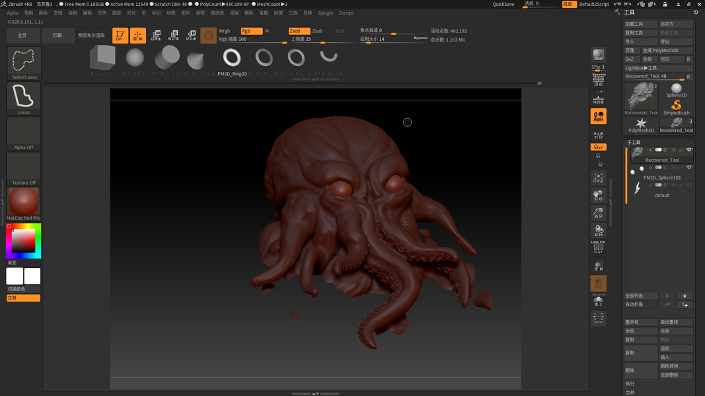Toggle the Ghost transparency orange icon

click(599, 283)
